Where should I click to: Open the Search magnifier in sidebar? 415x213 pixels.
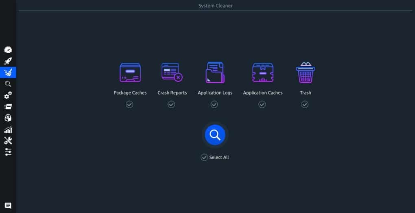coord(8,84)
